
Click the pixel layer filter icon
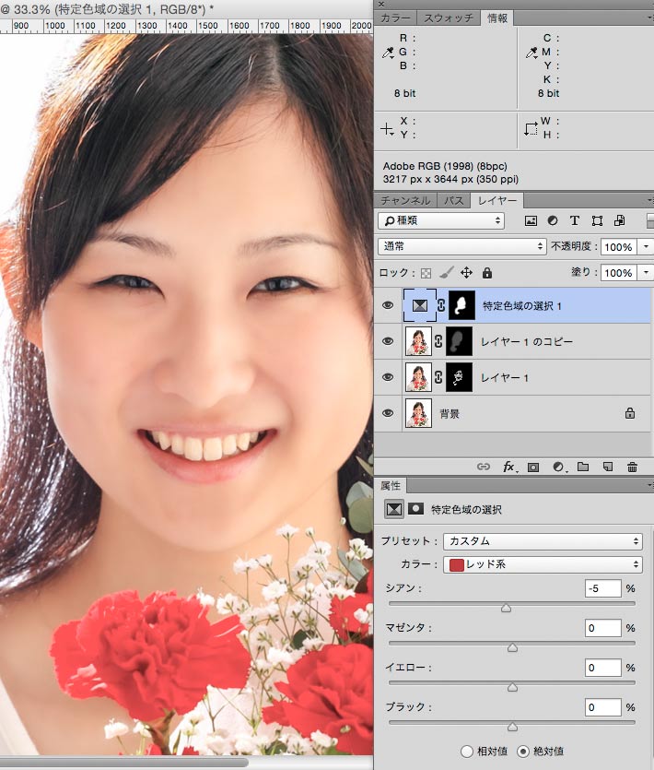[x=531, y=221]
